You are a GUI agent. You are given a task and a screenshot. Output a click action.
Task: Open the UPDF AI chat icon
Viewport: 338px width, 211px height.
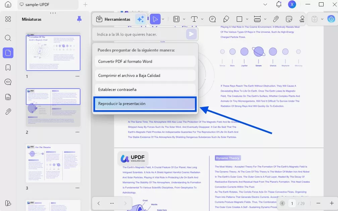(x=331, y=19)
